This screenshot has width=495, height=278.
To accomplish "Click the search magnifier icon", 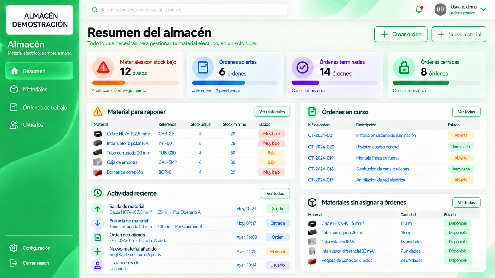I will [x=94, y=9].
